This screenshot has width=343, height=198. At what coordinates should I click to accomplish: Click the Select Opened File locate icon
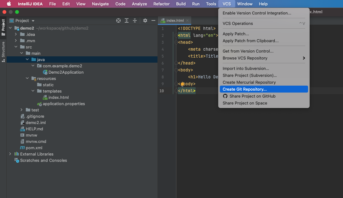[x=118, y=20]
